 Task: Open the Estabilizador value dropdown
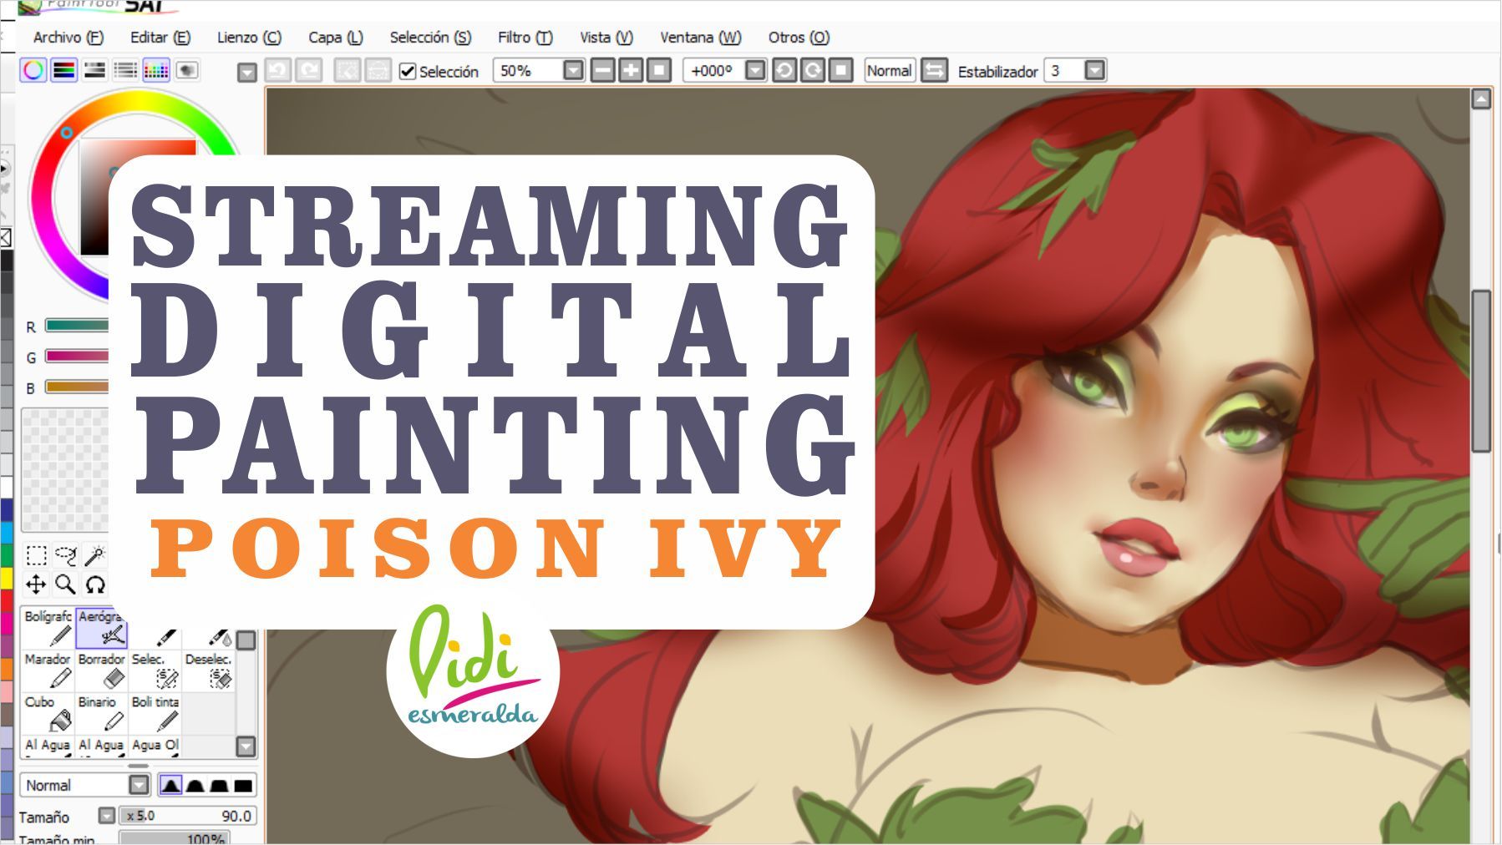[1094, 71]
